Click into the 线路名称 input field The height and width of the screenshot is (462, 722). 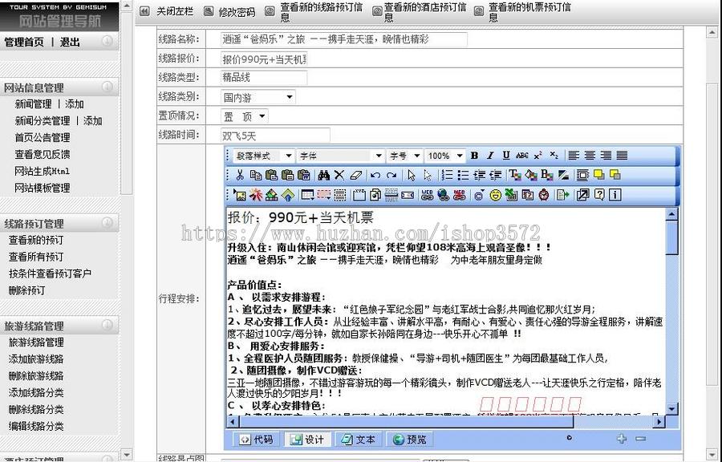(343, 39)
